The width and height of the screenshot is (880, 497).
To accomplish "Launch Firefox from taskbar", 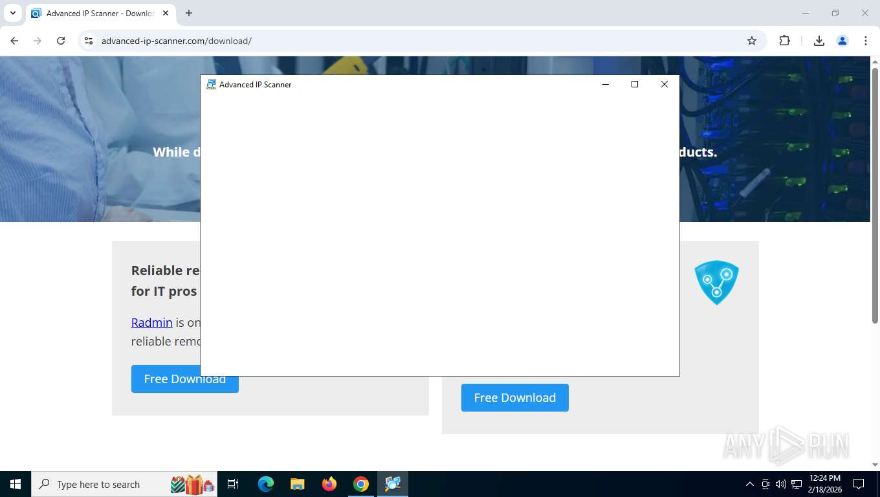I will coord(329,484).
